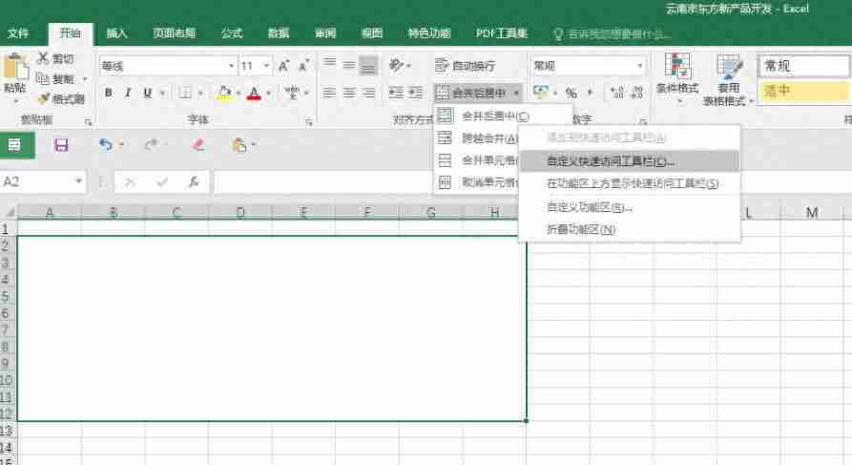Image resolution: width=852 pixels, height=465 pixels.
Task: Toggle center horizontal alignment
Action: (x=349, y=93)
